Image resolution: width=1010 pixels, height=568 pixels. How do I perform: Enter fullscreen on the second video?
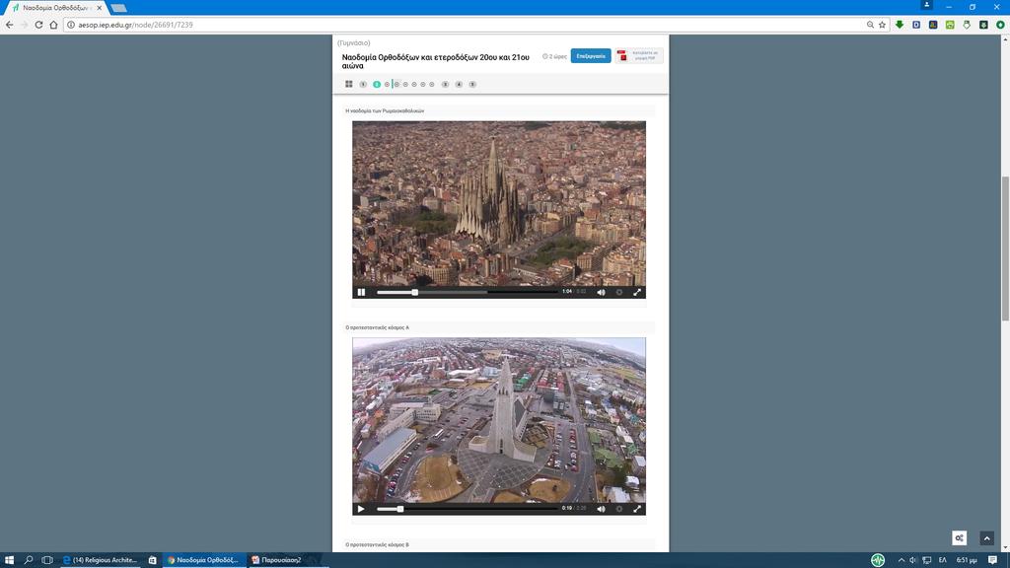click(637, 509)
